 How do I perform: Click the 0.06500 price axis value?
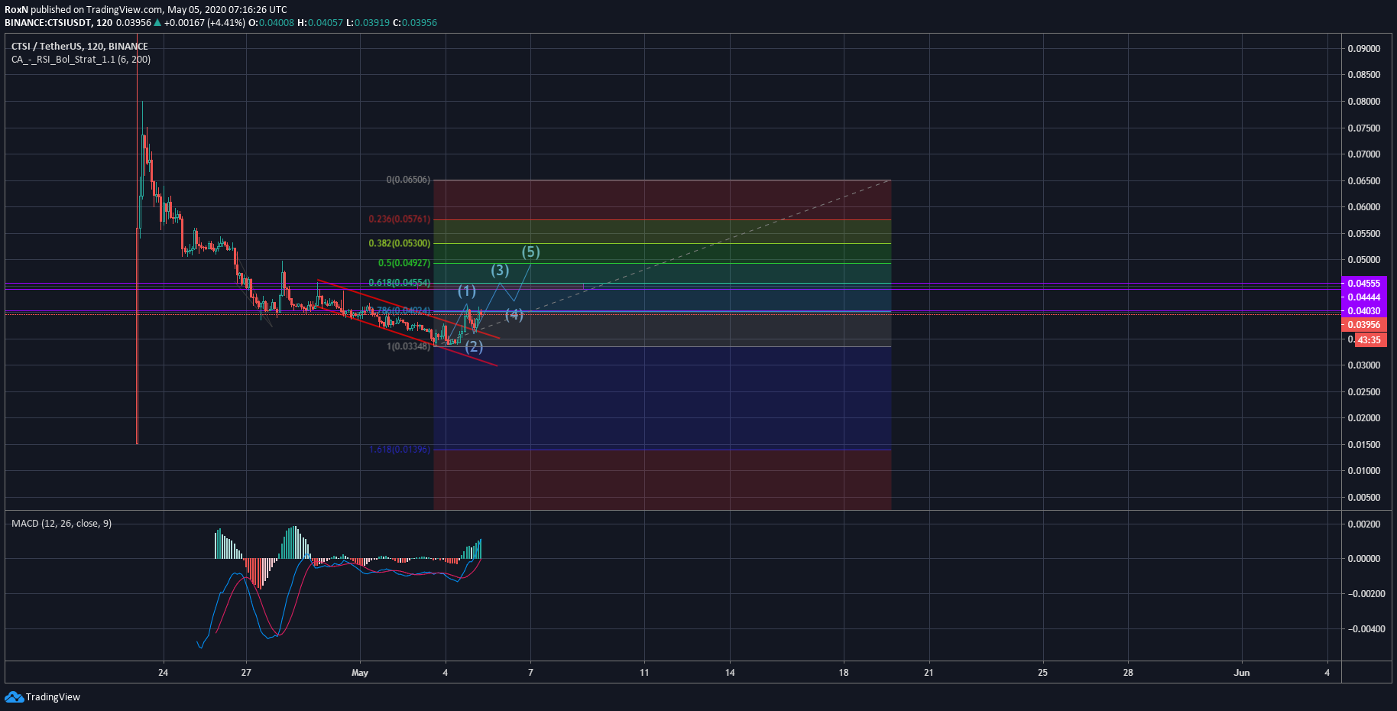click(x=1364, y=180)
